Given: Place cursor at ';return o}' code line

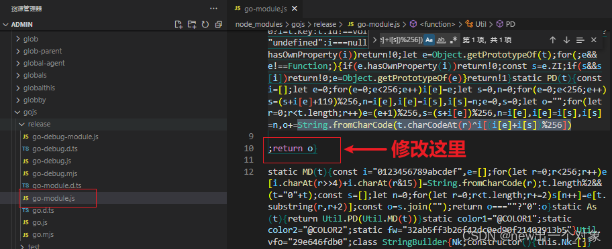Looking at the screenshot, I should 293,148.
